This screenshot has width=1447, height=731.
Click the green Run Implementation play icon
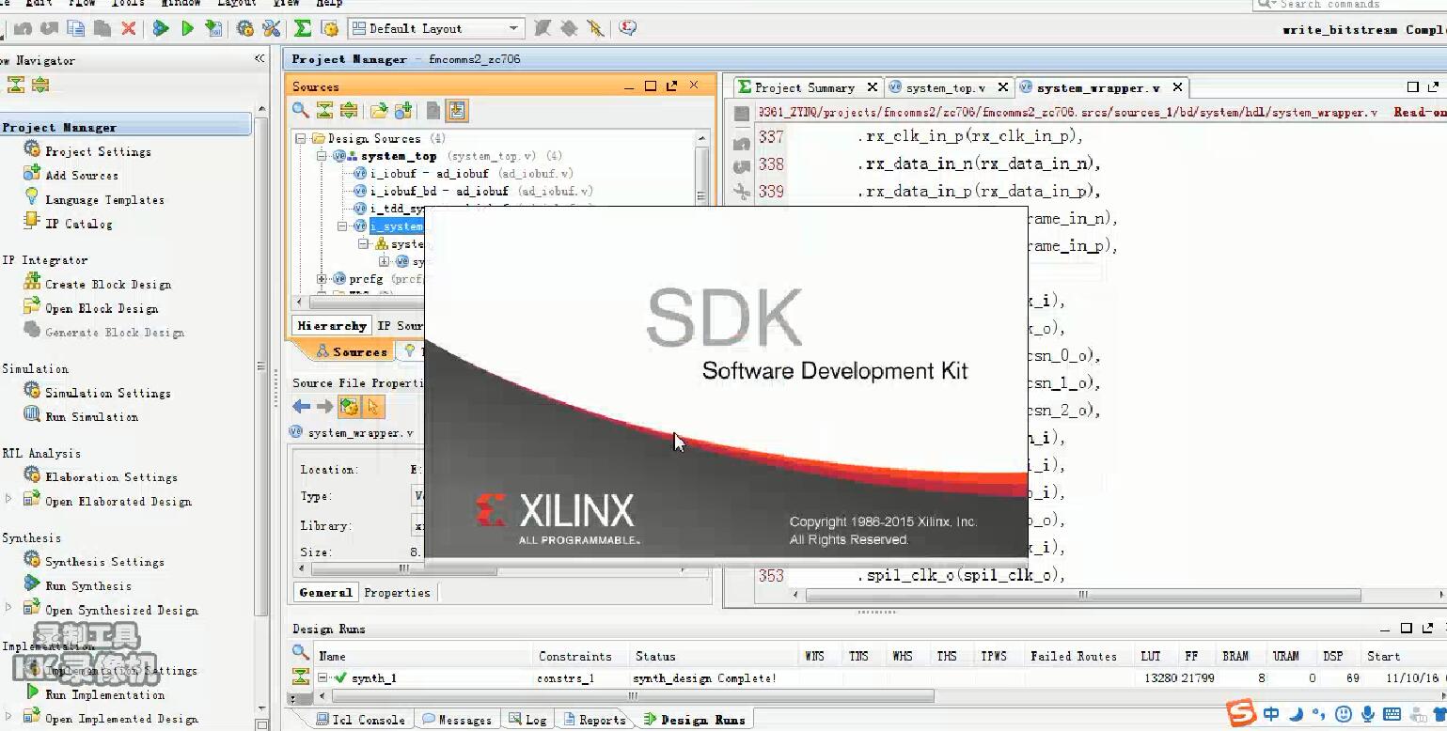pos(187,29)
